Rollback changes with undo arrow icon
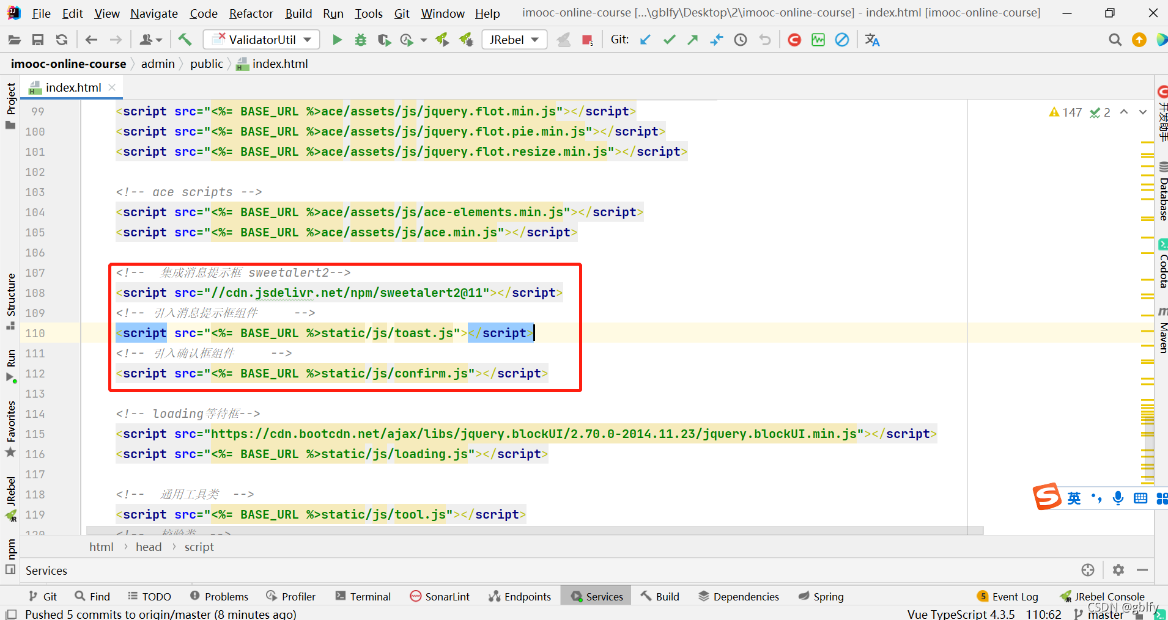1168x620 pixels. tap(764, 40)
